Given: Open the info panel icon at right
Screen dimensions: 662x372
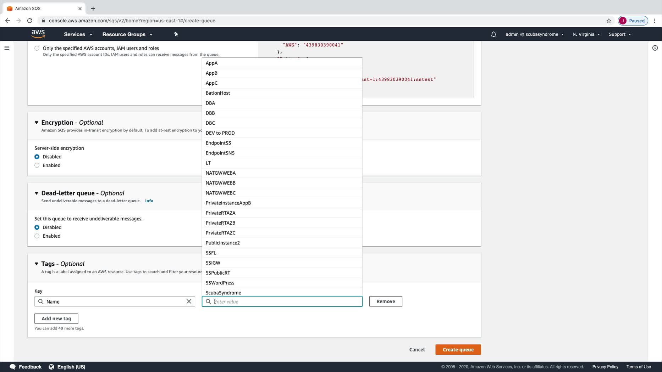Looking at the screenshot, I should [x=655, y=48].
